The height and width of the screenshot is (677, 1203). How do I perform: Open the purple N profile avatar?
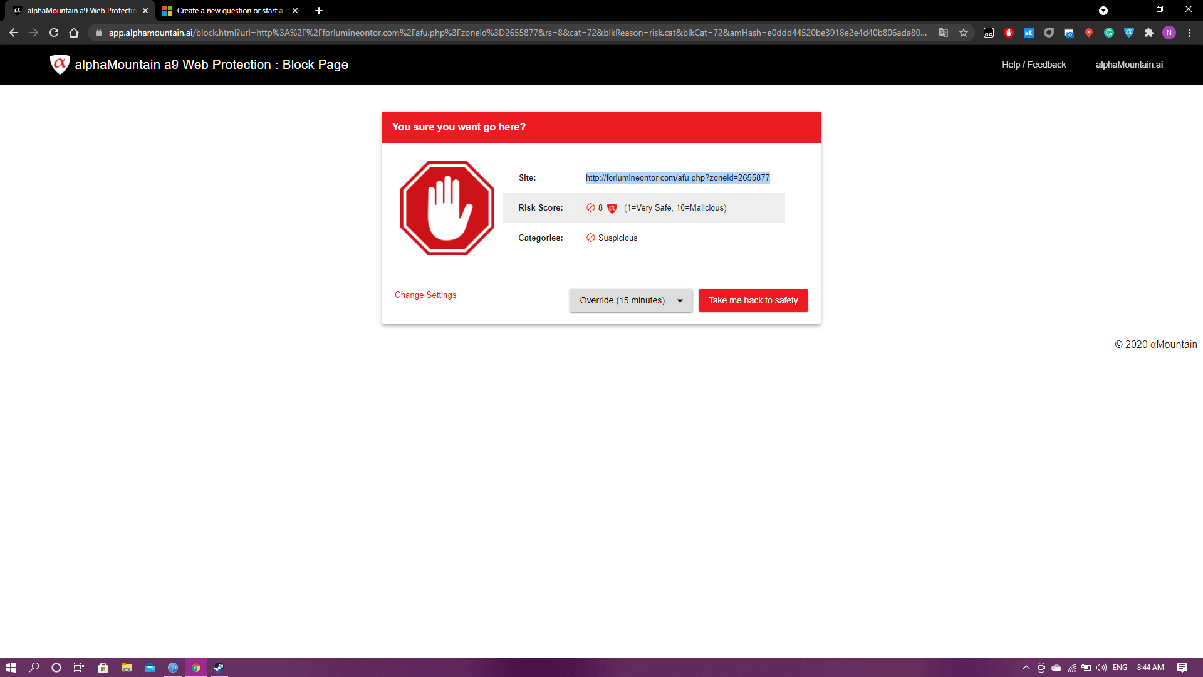click(1169, 33)
